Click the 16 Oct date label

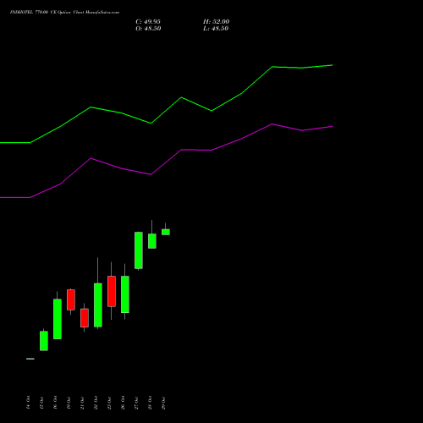pyautogui.click(x=55, y=403)
